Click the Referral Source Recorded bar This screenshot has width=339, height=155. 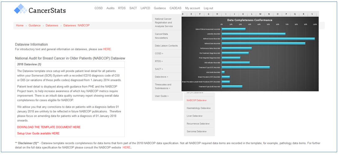pyautogui.click(x=268, y=39)
